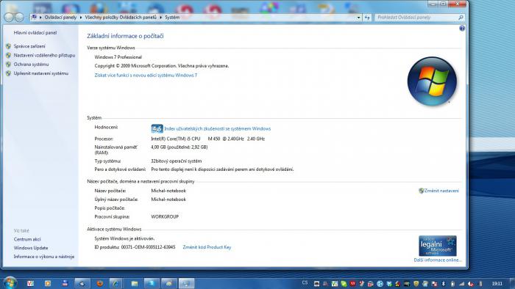Open the CS language indicator in tray
Viewport: 515px width, 289px height.
tap(305, 283)
